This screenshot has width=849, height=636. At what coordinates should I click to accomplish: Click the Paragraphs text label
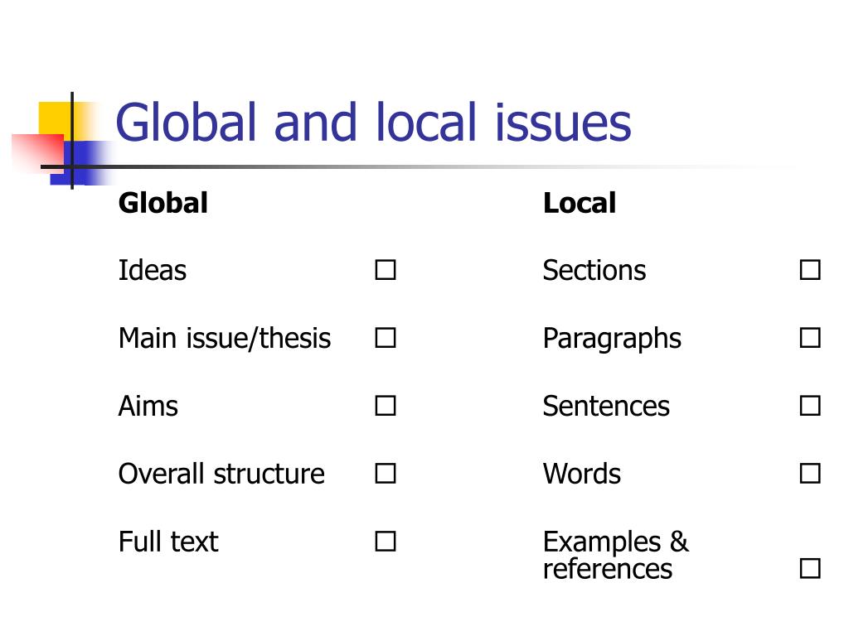(612, 340)
